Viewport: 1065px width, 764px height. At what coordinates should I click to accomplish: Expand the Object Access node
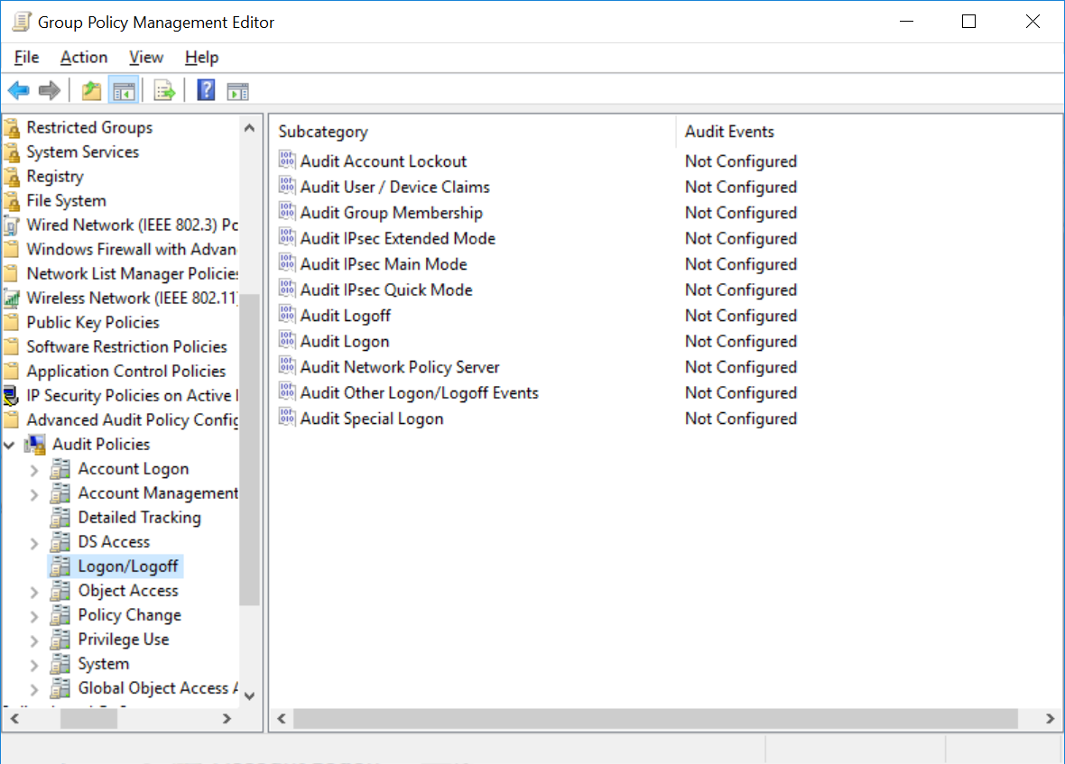(35, 590)
